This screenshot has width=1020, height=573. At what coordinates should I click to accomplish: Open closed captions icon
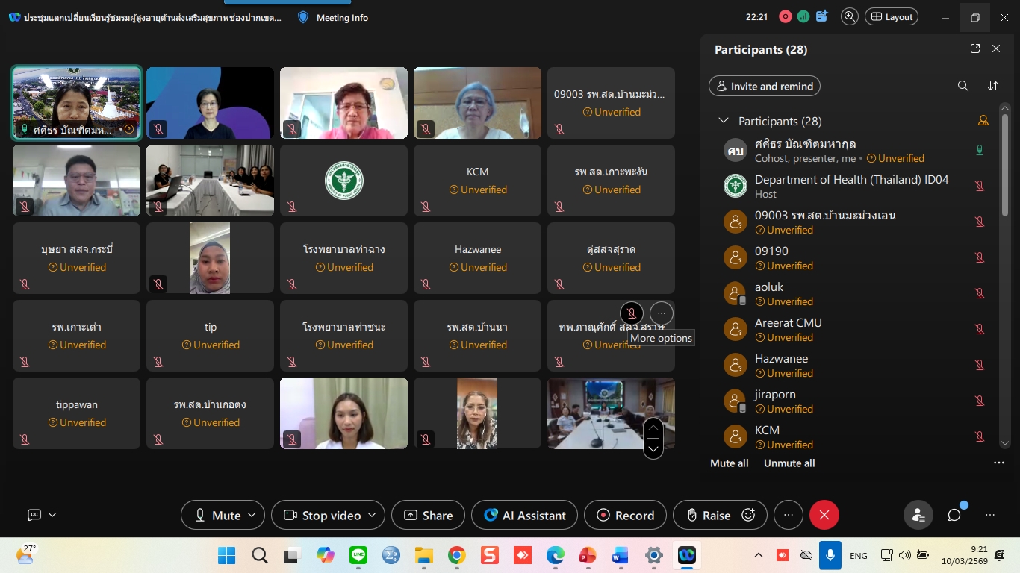[x=34, y=515]
